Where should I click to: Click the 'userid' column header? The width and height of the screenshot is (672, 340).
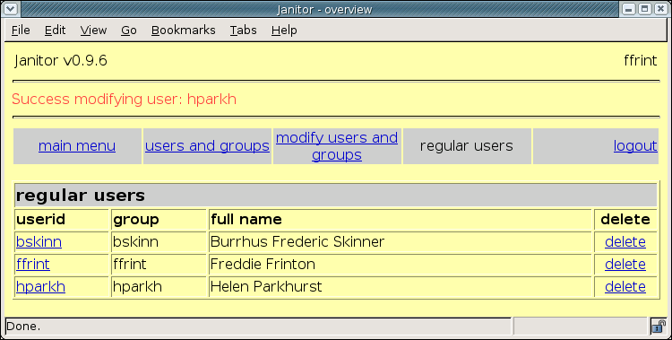40,220
